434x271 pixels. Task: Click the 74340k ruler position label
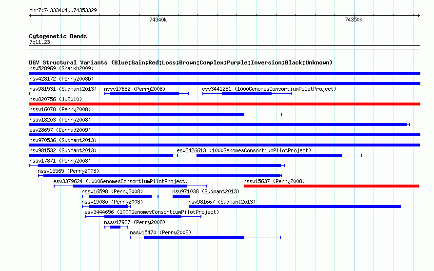(158, 20)
